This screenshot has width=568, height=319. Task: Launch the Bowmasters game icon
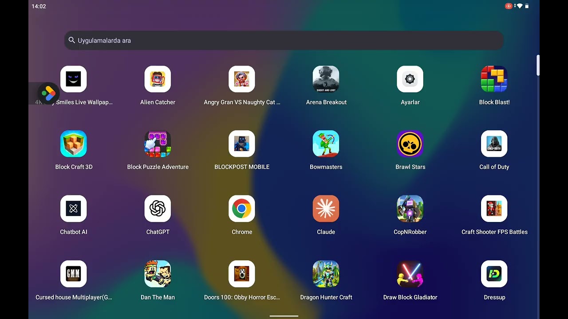326,144
